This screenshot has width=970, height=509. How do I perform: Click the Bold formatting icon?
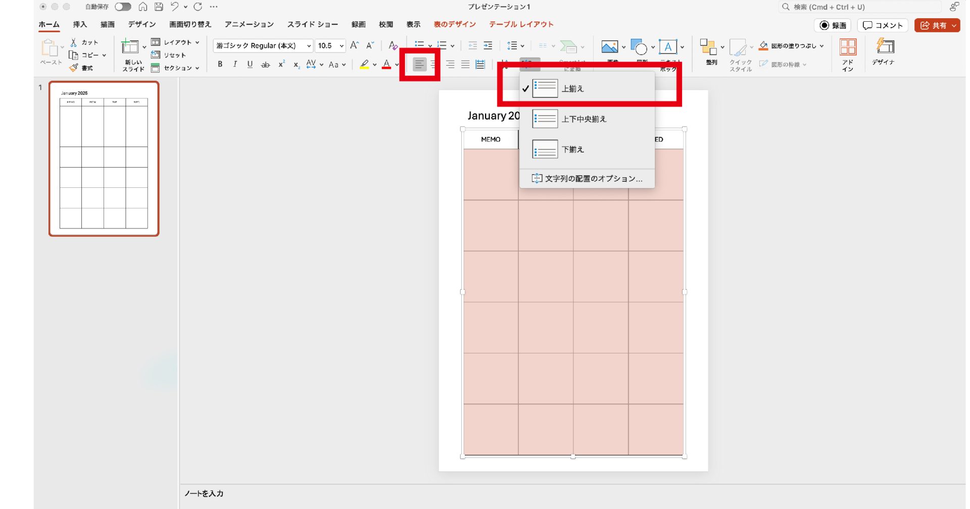(x=220, y=64)
